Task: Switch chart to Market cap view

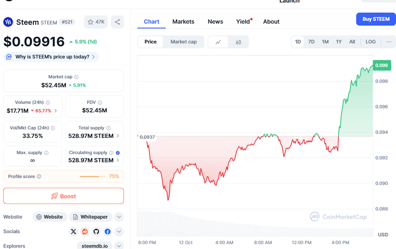Action: point(184,42)
